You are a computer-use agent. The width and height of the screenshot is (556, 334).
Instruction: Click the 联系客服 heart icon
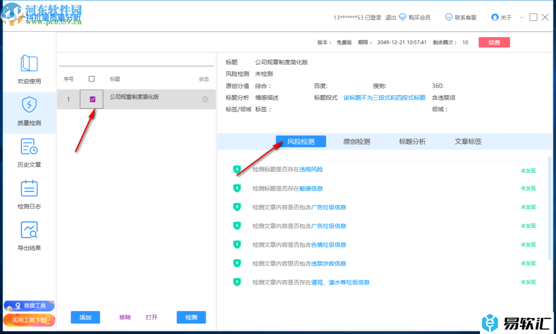(449, 17)
